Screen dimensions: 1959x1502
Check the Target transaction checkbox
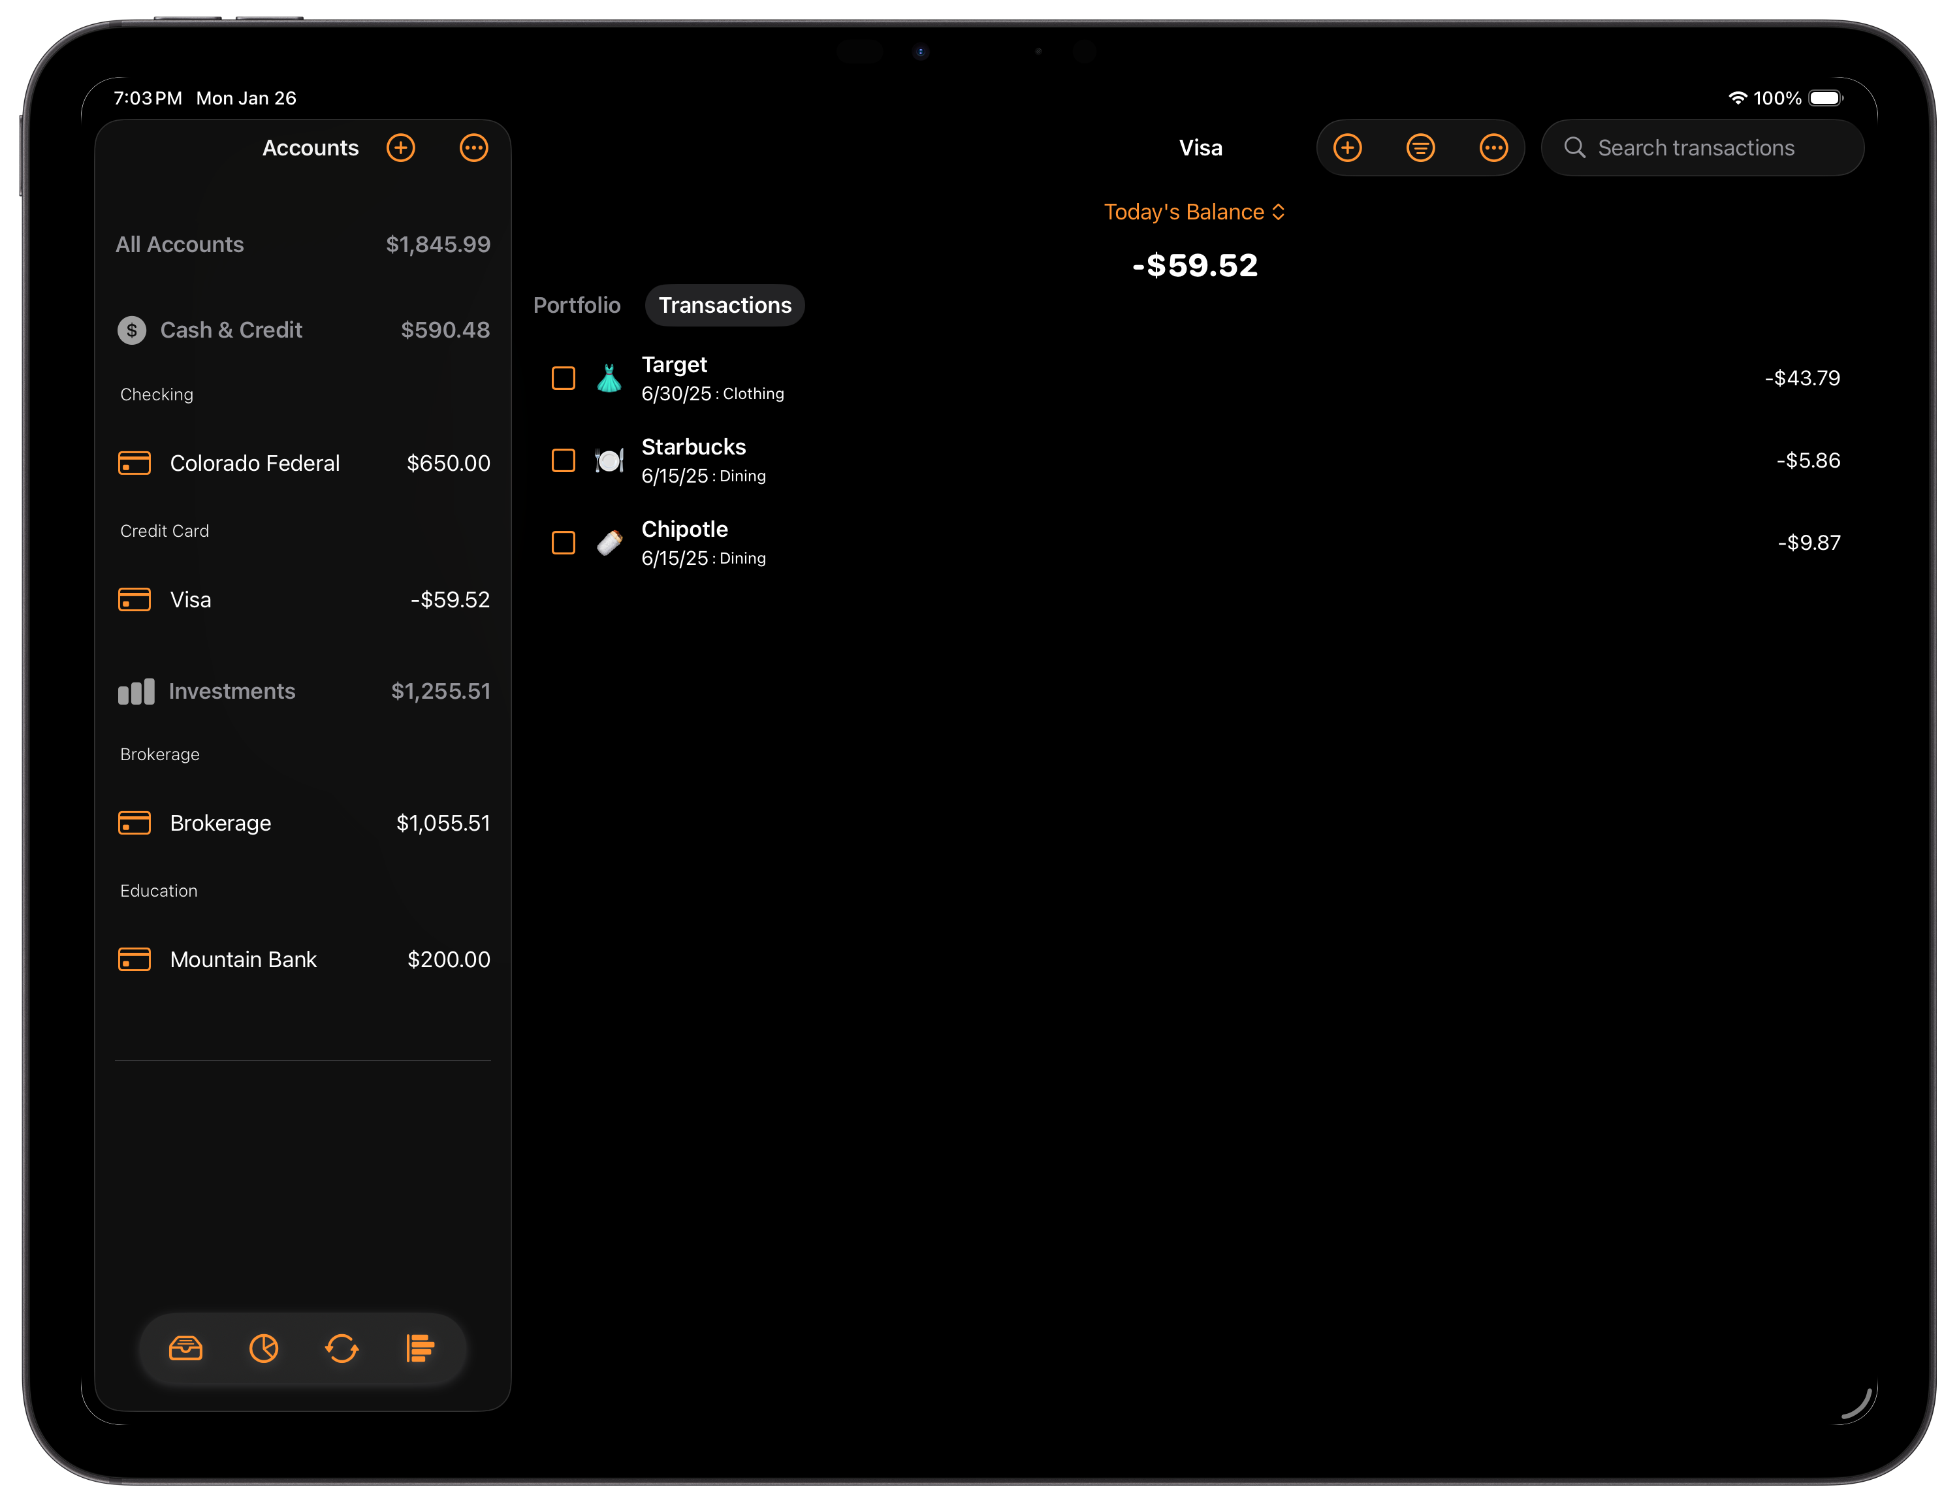(x=564, y=378)
